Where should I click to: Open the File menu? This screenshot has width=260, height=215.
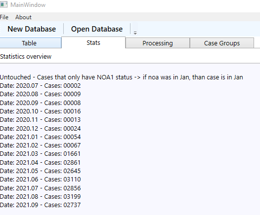[x=4, y=17]
